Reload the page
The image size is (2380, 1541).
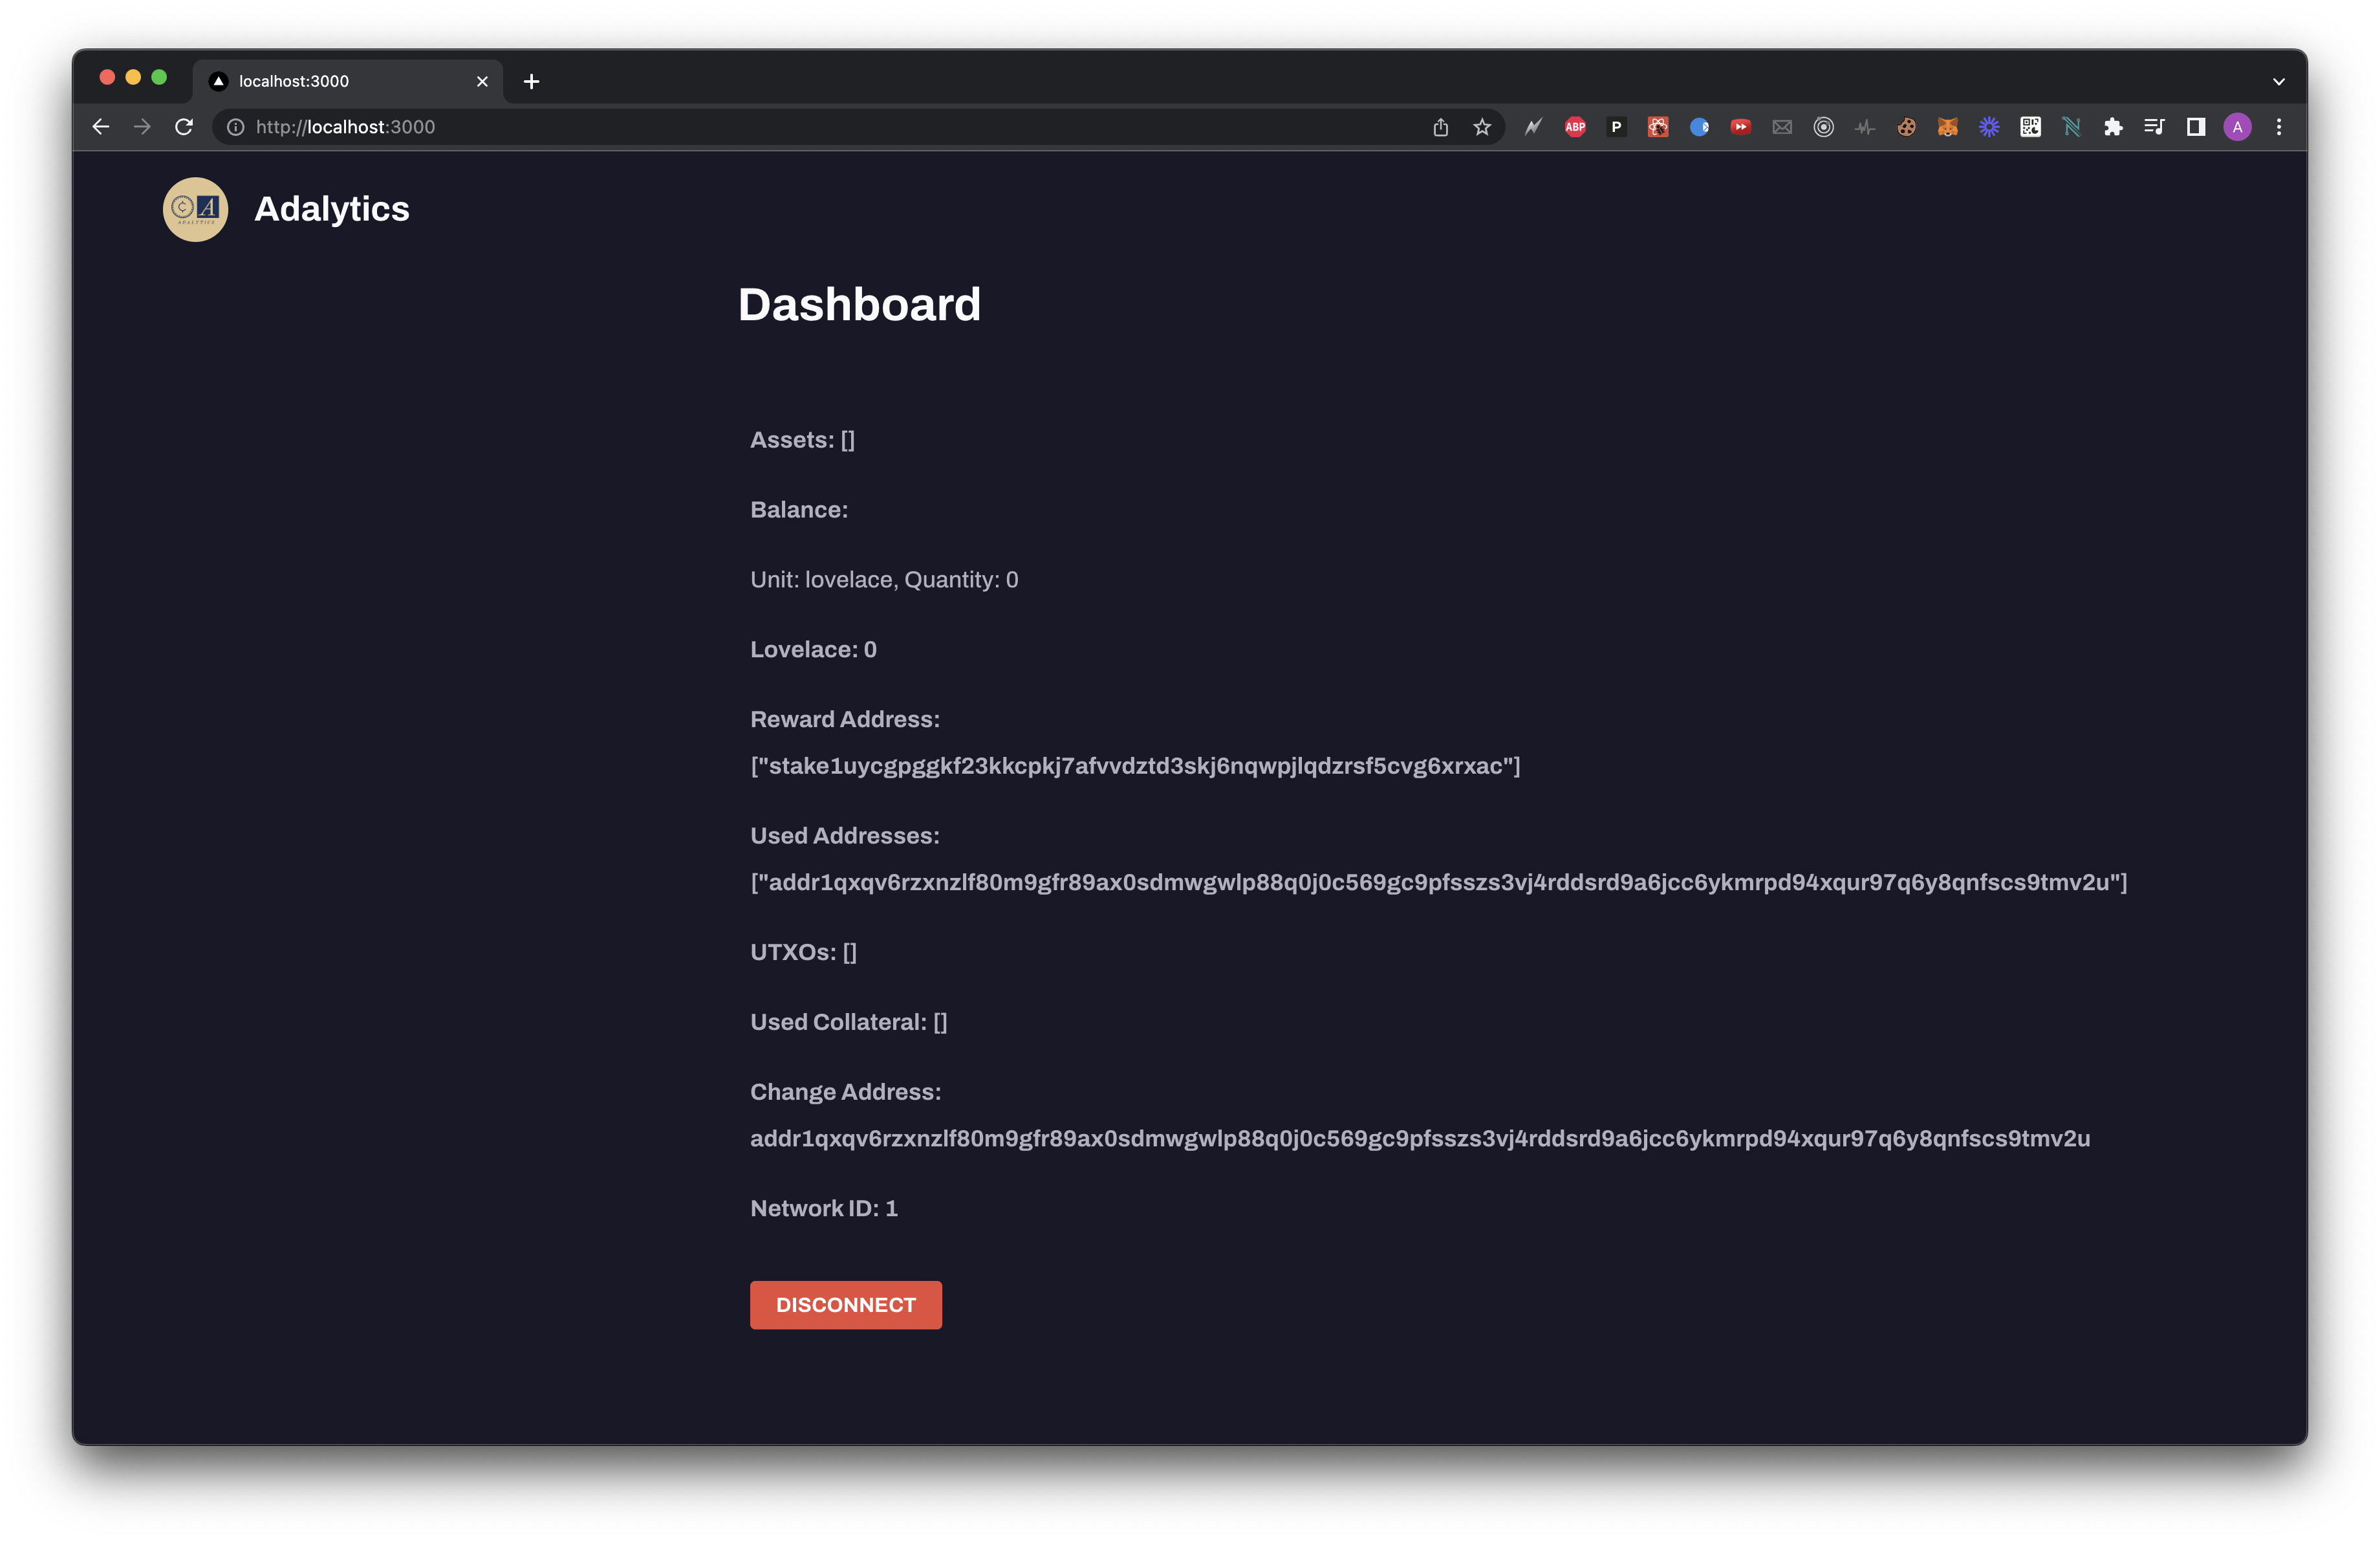pos(184,127)
